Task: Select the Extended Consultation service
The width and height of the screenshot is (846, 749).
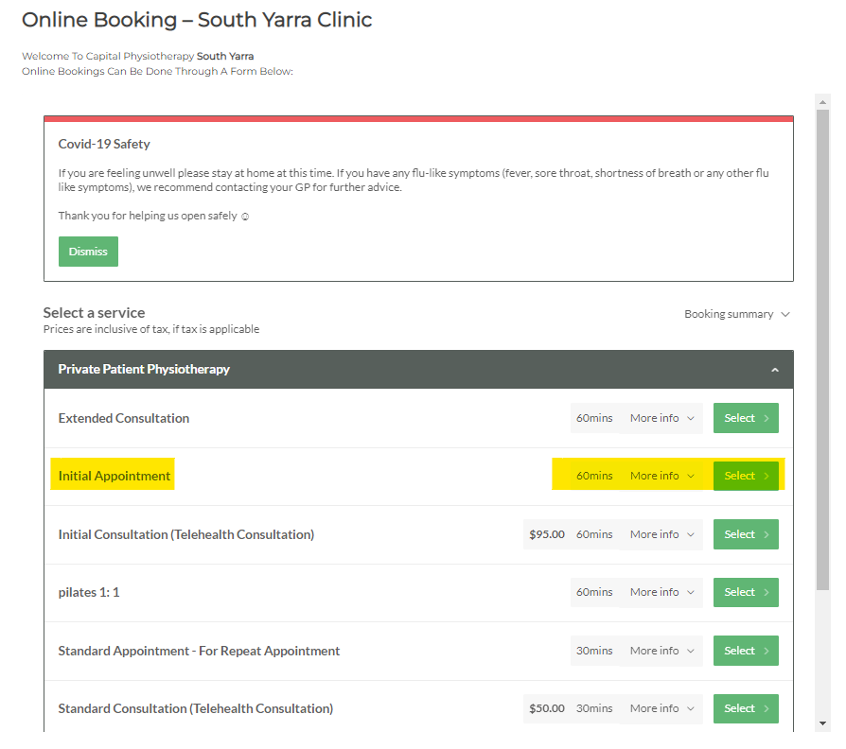Action: (746, 417)
